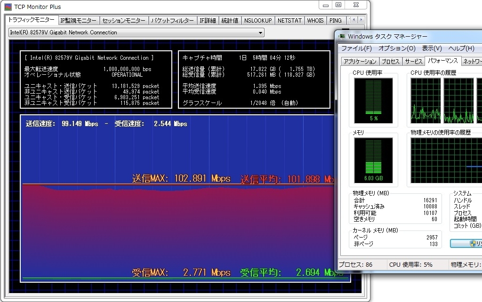Screen dimensions: 482x302
Task: Minimize the TCP Monitor Plus window
Action: pyautogui.click(x=326, y=5)
